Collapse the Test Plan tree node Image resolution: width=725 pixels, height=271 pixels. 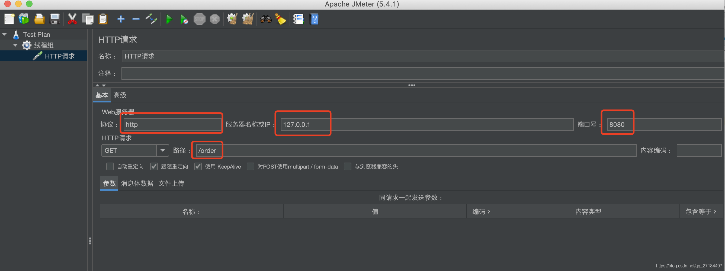click(x=5, y=35)
